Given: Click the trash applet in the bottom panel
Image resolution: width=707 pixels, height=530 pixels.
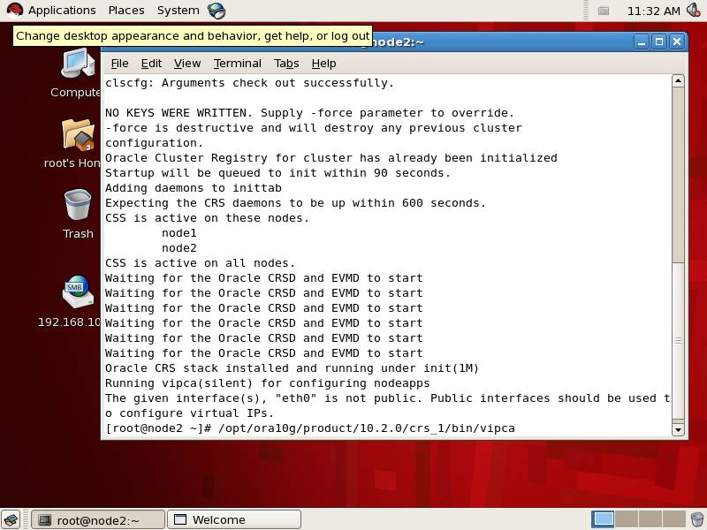Looking at the screenshot, I should tap(696, 519).
